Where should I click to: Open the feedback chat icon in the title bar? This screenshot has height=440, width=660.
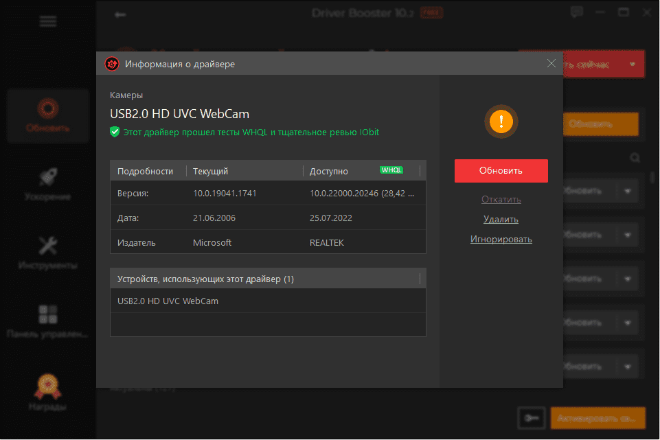coord(577,12)
